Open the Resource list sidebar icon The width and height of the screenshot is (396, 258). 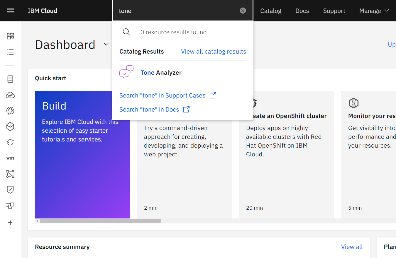tap(10, 52)
